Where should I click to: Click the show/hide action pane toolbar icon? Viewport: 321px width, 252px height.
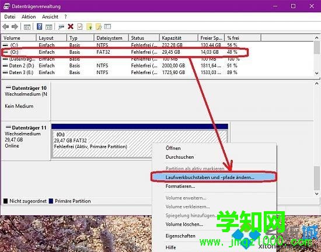(48, 27)
